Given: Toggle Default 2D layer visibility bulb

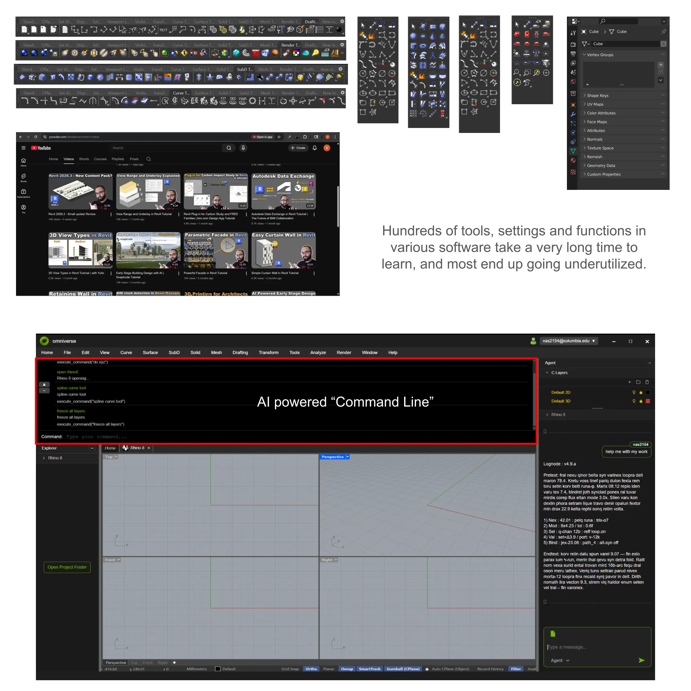Looking at the screenshot, I should tap(634, 392).
